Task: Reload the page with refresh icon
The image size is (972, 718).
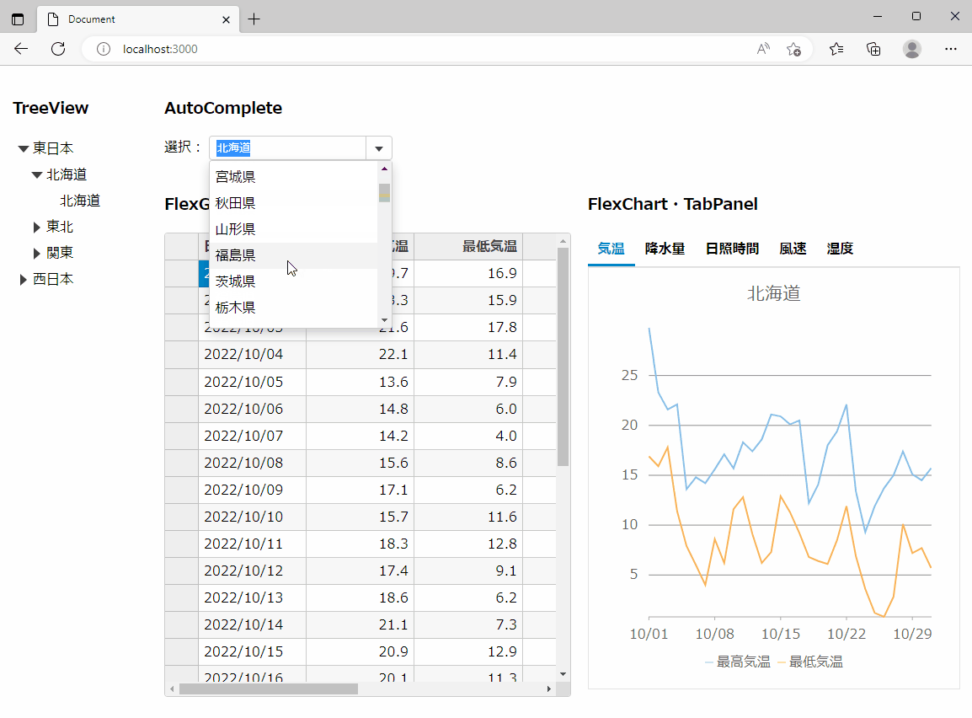Action: pos(58,49)
